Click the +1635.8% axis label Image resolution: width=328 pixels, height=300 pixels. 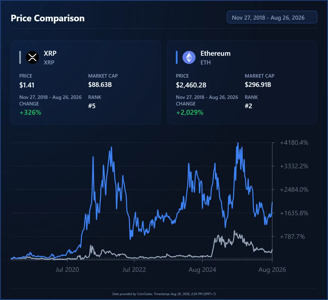(294, 213)
